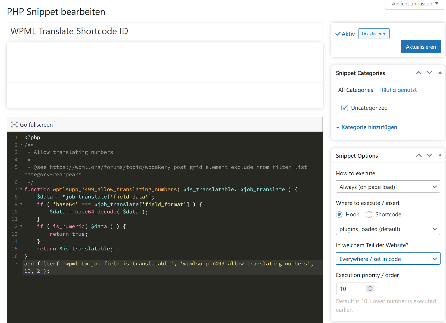The height and width of the screenshot is (323, 446).
Task: Click the Aktualisieren button
Action: (x=421, y=47)
